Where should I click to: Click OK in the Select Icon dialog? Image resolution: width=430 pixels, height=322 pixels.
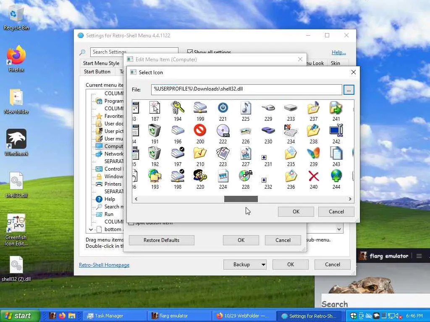[296, 211]
